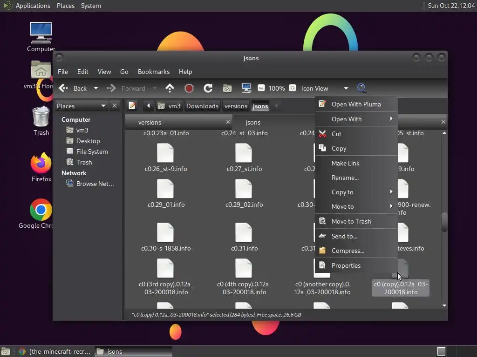Choose Cut from the context menu
Image resolution: width=477 pixels, height=357 pixels.
pyautogui.click(x=356, y=134)
